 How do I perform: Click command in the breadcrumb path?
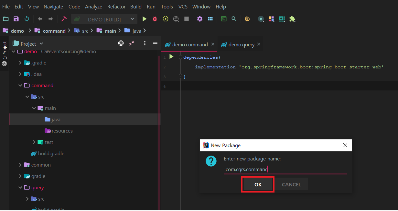tap(54, 31)
